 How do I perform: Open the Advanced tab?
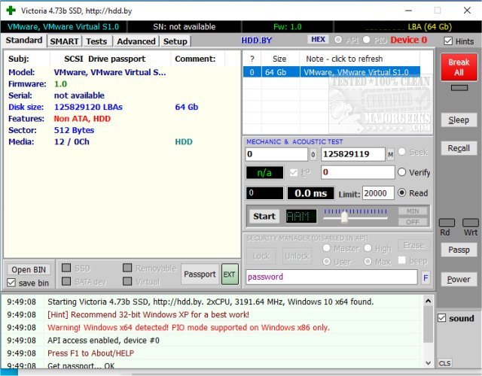coord(136,41)
